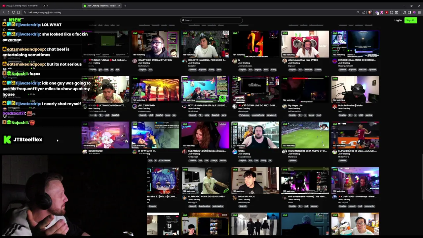Open the 'after hourss' laundry room stream thumbnail
The width and height of the screenshot is (423, 238).
[x=305, y=44]
